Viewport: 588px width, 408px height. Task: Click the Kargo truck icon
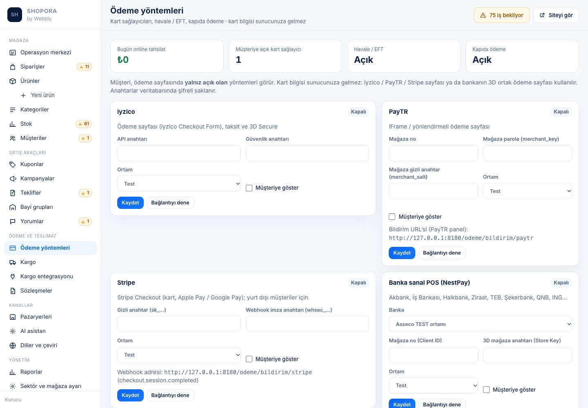click(13, 262)
